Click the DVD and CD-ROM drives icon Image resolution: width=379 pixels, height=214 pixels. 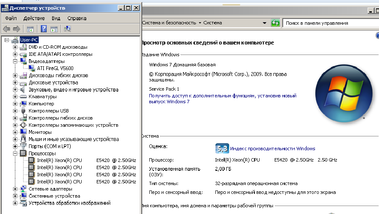point(23,47)
